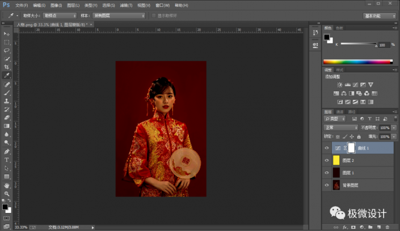Image resolution: width=400 pixels, height=231 pixels.
Task: Select the Crop tool
Action: coord(7,67)
